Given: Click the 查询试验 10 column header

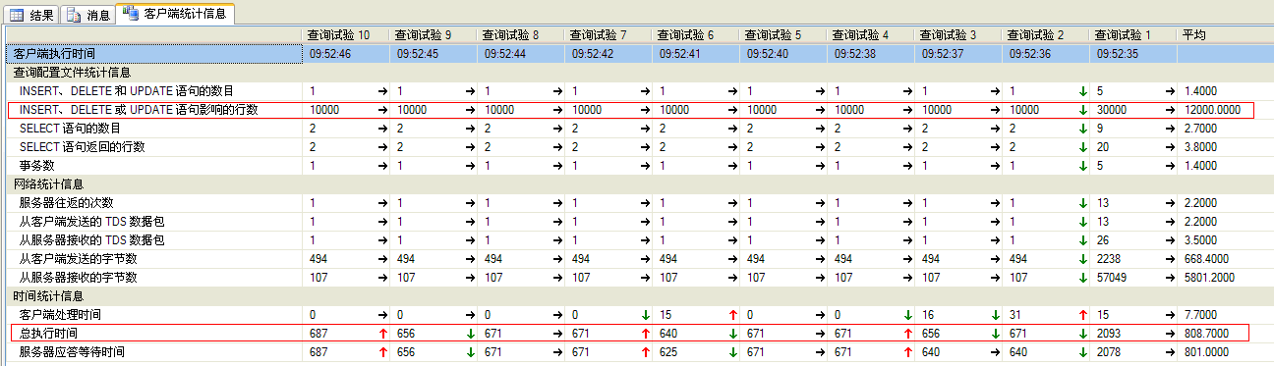Looking at the screenshot, I should (x=345, y=34).
